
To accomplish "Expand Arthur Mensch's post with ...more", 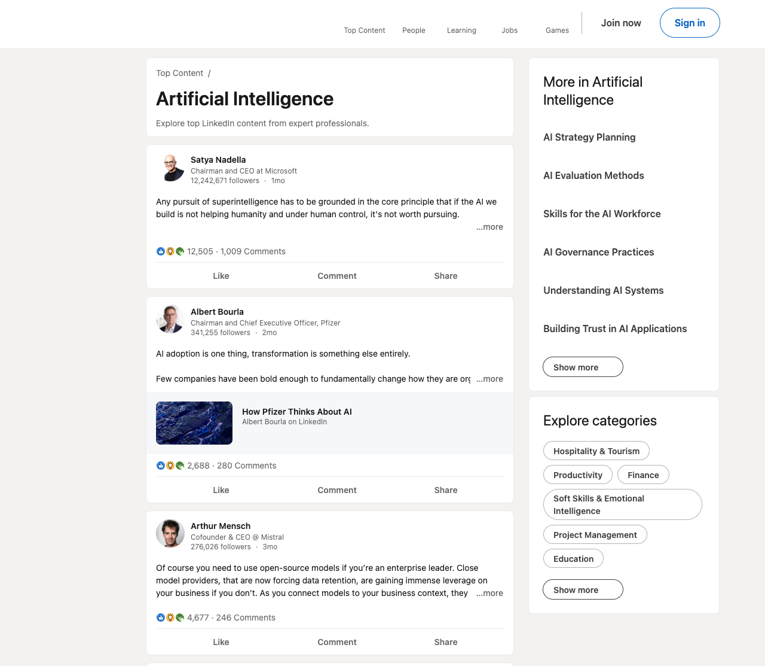I will pos(489,593).
